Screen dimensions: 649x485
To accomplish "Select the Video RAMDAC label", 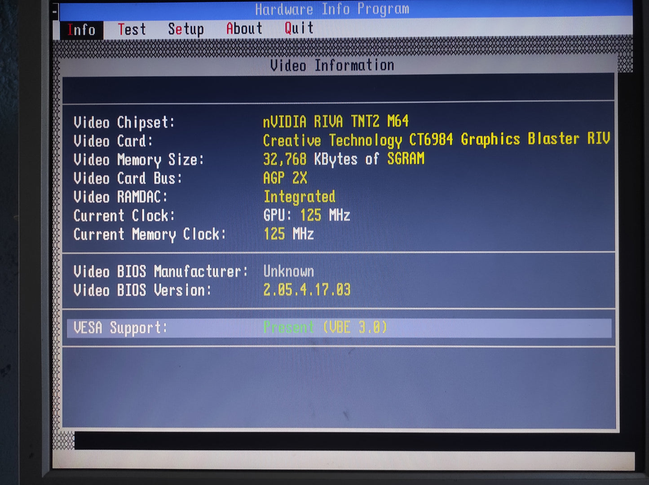I will coord(120,197).
